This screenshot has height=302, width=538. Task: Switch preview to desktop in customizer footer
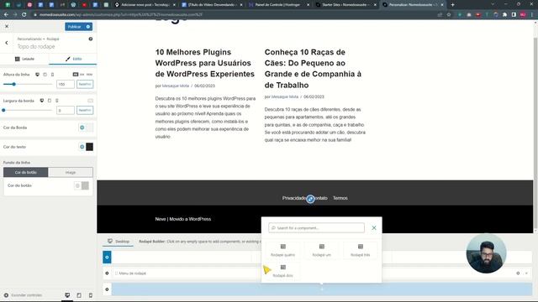(x=67, y=295)
